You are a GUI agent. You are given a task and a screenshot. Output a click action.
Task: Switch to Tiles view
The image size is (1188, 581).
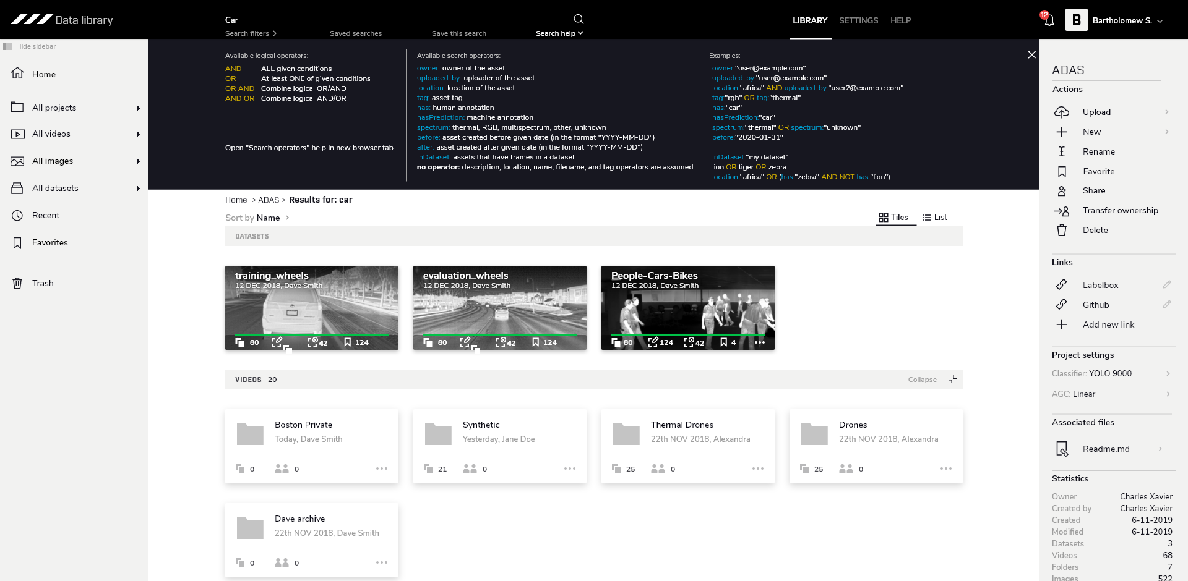(893, 218)
